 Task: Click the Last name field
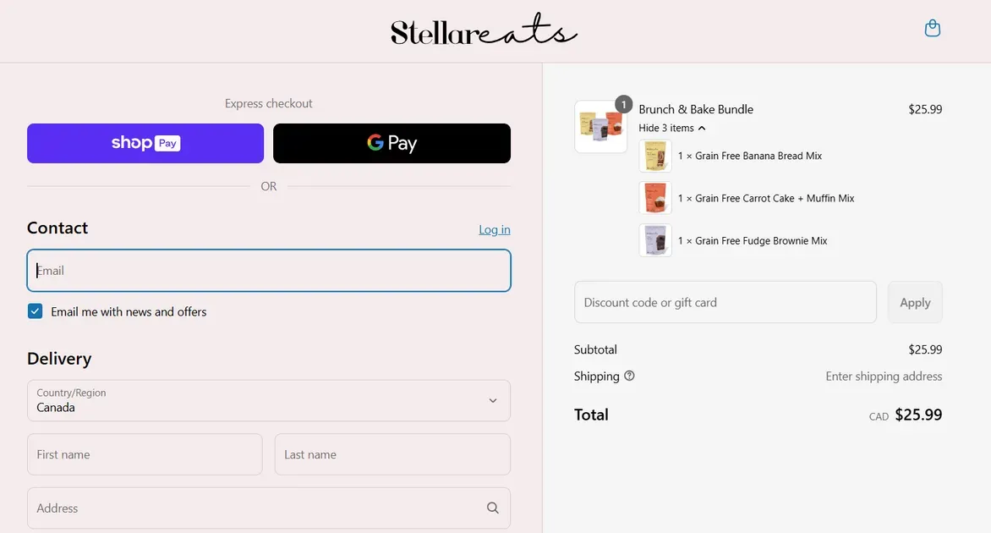pos(392,454)
